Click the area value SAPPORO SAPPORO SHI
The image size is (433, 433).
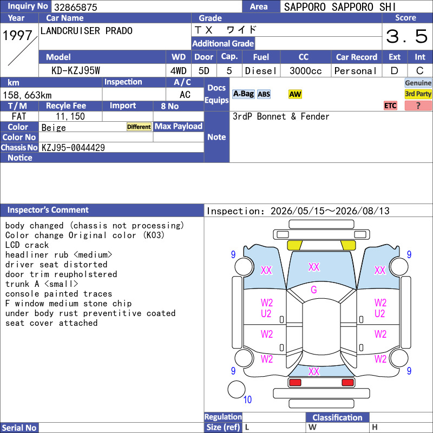tap(340, 7)
